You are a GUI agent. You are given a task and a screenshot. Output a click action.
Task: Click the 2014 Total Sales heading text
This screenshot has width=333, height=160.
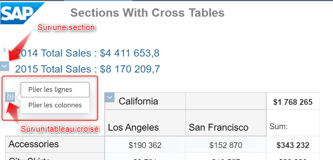(x=87, y=53)
